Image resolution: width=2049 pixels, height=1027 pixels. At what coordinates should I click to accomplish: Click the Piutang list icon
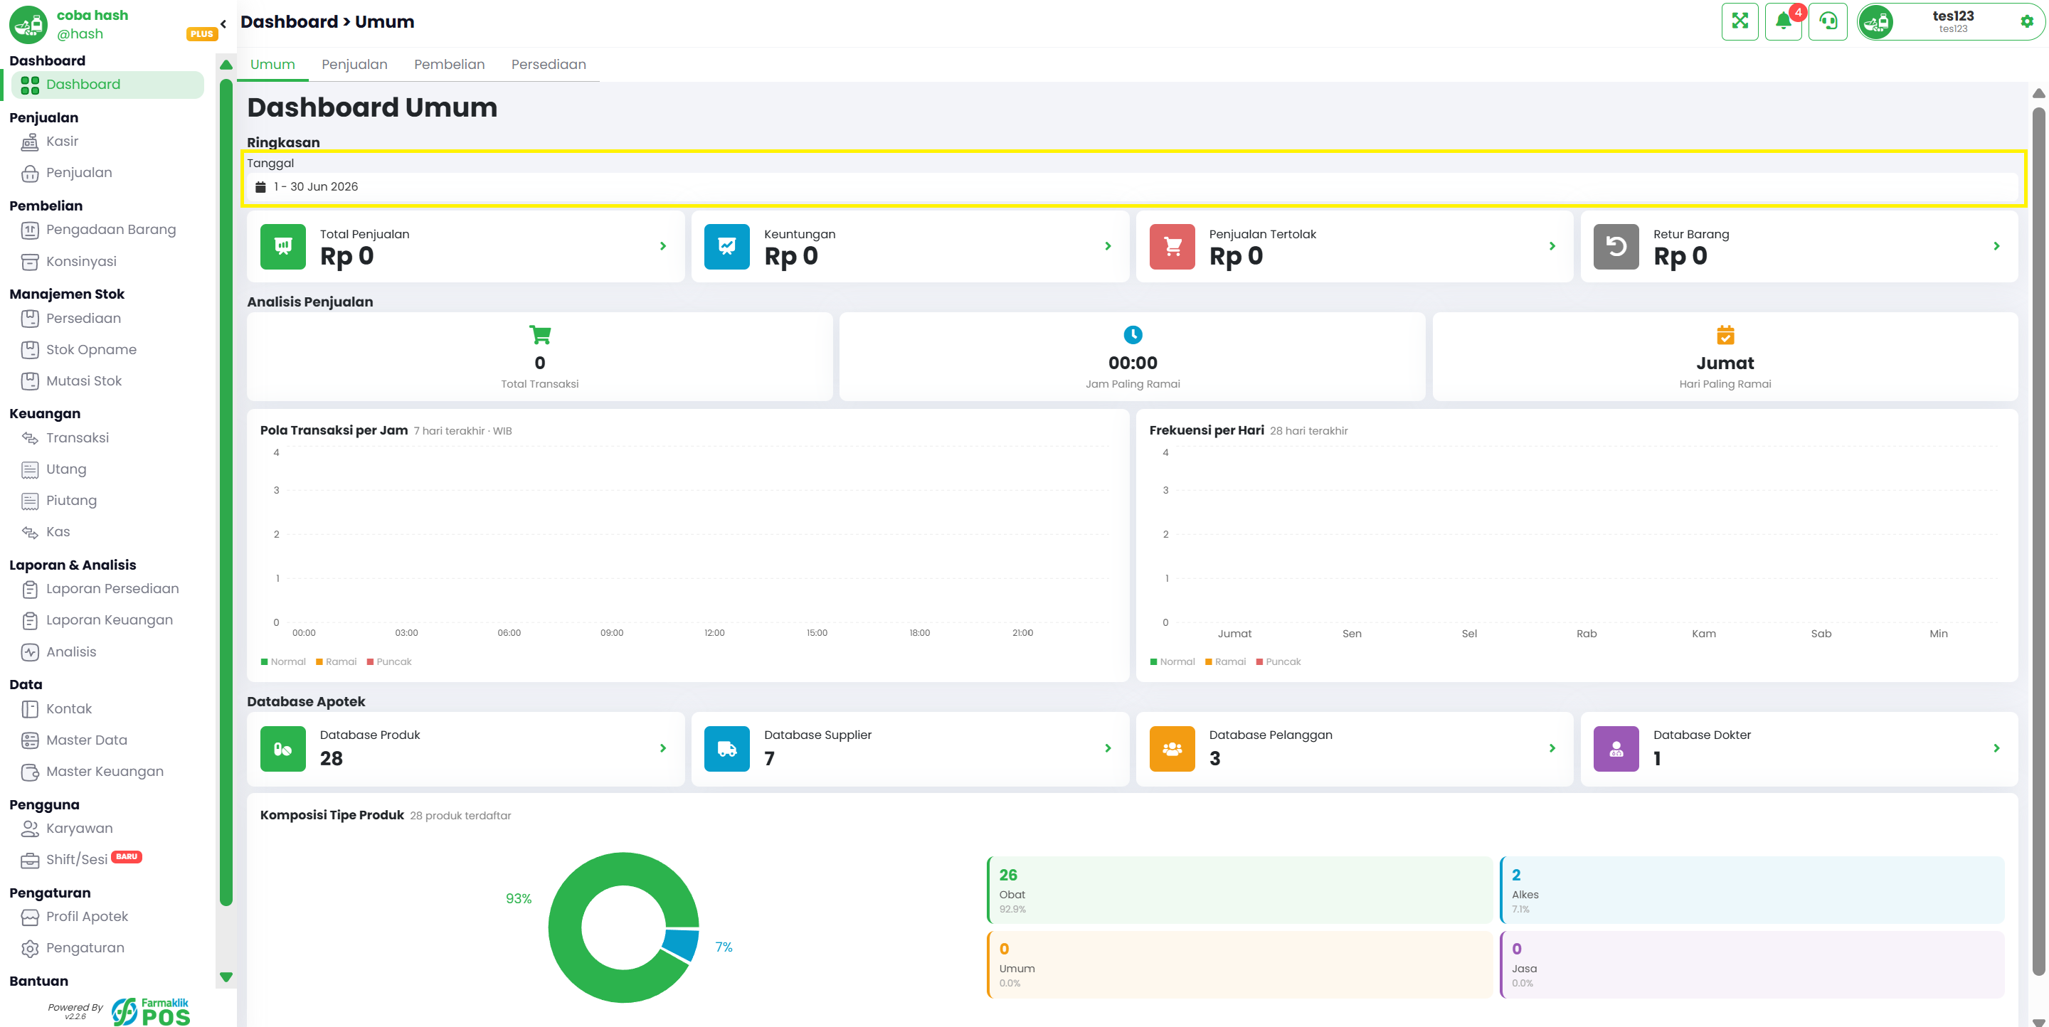pos(29,501)
